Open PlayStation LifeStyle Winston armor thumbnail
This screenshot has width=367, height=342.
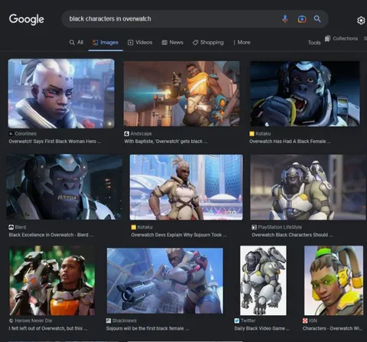pos(308,187)
